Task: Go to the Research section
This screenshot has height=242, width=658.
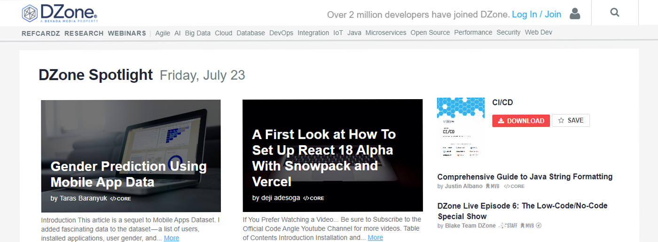Action: [x=84, y=33]
